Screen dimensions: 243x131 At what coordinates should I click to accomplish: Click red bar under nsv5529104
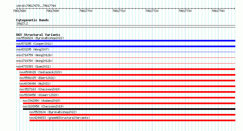tap(132, 115)
